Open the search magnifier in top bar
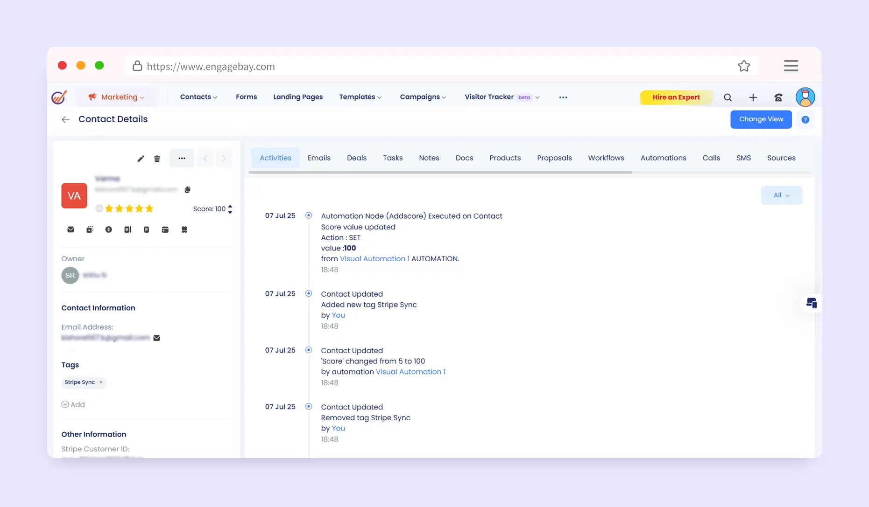The width and height of the screenshot is (869, 507). (728, 97)
